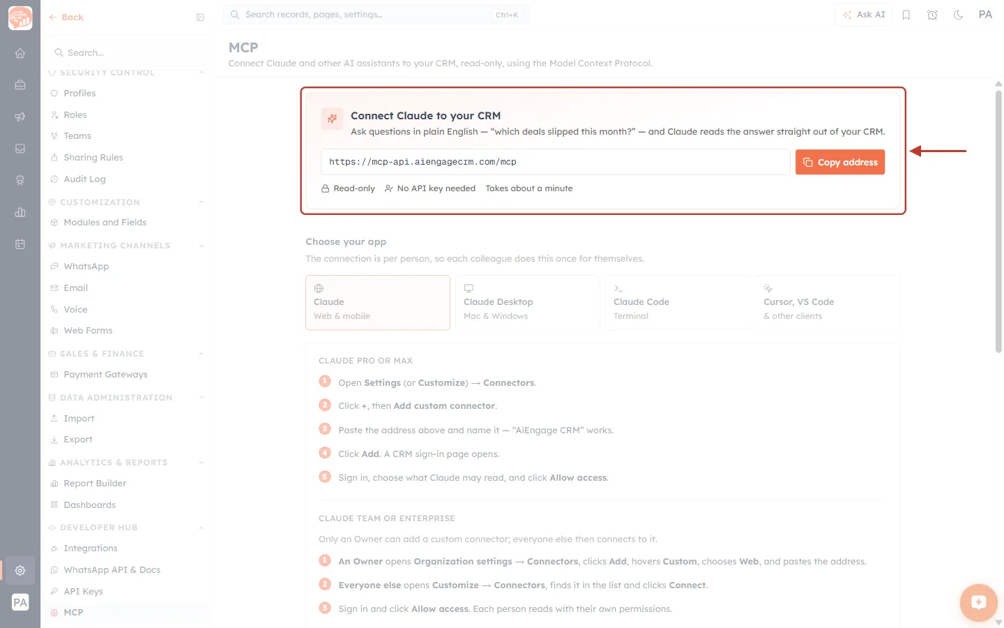Click the PA avatar at bottom of left rail

(x=20, y=602)
